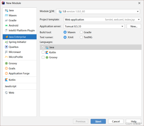Screen dimensions: 144x126
Task: Click the 'Module SDK:' label
Action: 47,11
